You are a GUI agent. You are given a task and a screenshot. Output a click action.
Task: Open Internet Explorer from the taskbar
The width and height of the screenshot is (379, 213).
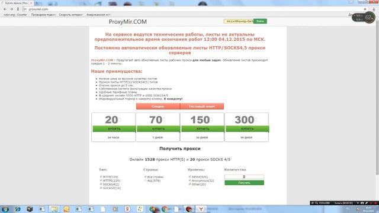point(17,209)
